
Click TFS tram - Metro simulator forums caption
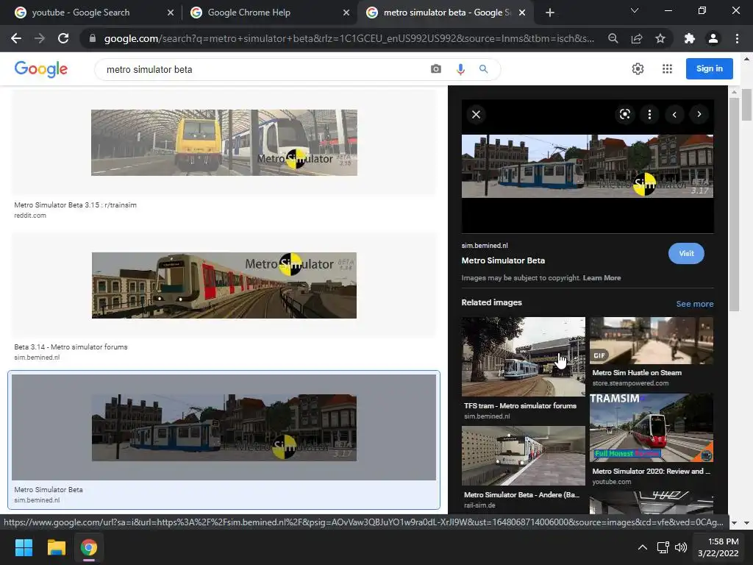click(520, 406)
